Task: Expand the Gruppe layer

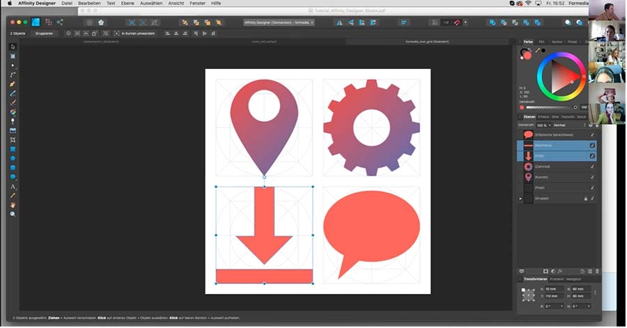Action: tap(520, 199)
